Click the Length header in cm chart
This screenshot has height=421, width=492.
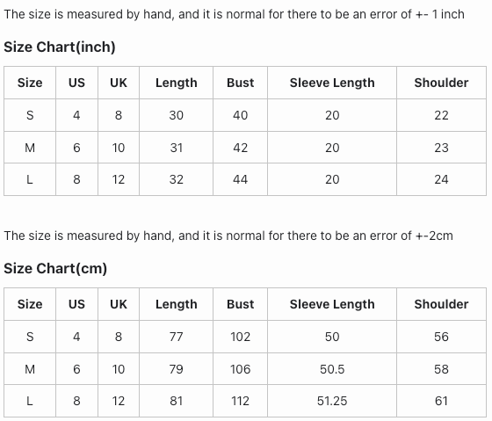tap(177, 304)
